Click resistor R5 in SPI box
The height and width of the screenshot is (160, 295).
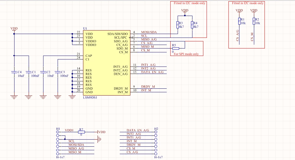(176, 49)
